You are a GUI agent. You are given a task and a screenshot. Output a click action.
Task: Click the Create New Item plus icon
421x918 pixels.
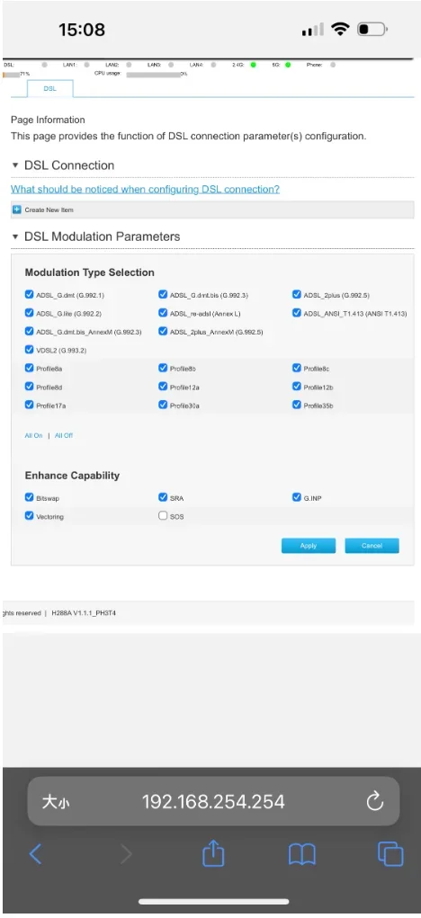(17, 209)
